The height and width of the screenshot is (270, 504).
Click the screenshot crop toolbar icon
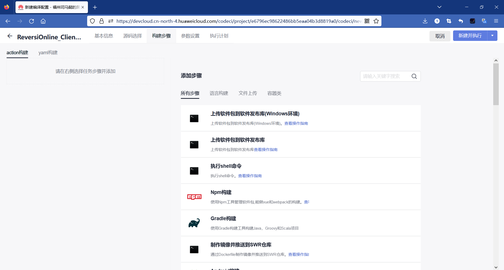point(449,21)
